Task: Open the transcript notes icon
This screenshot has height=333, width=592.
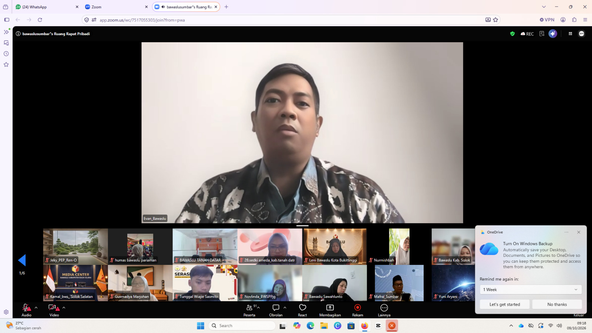Action: (x=542, y=34)
